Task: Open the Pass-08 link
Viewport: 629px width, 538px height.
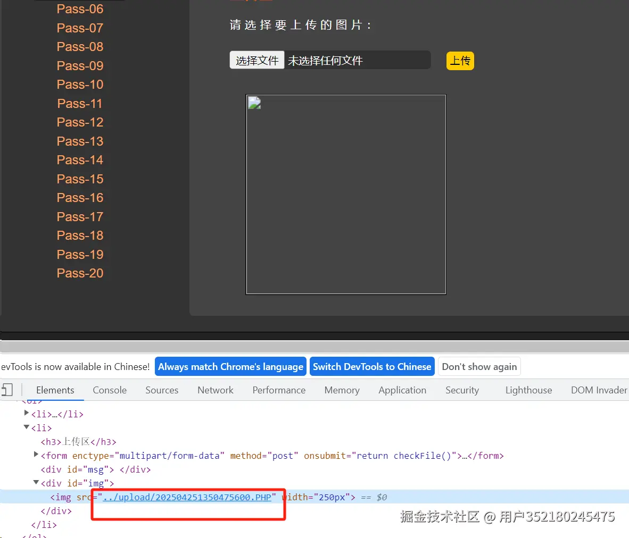Action: click(80, 46)
